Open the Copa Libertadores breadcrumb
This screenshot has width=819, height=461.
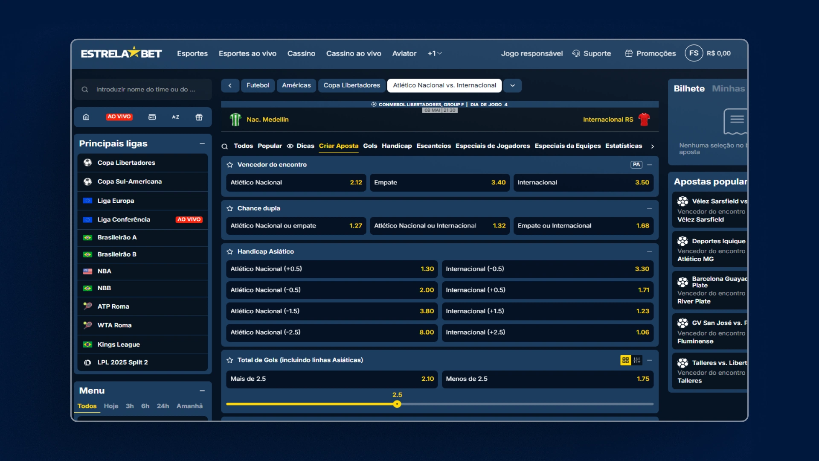(x=352, y=85)
